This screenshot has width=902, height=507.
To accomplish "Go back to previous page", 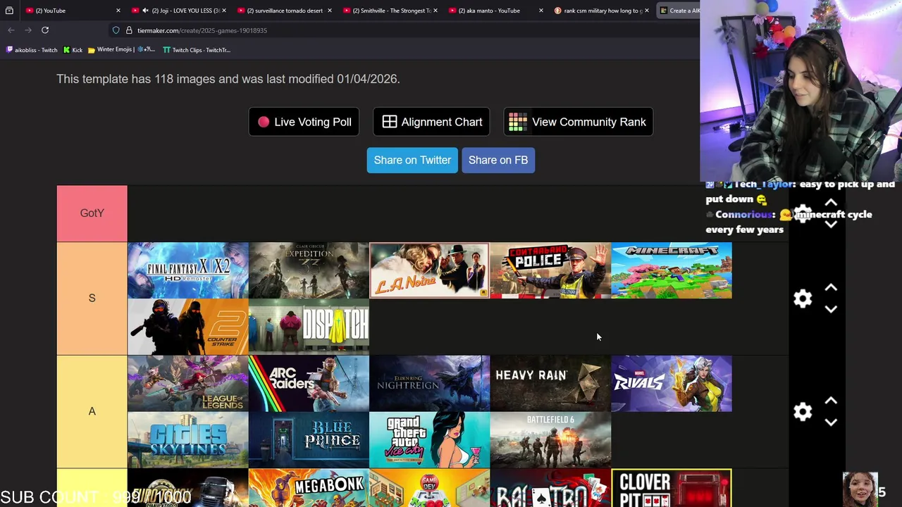I will [11, 30].
